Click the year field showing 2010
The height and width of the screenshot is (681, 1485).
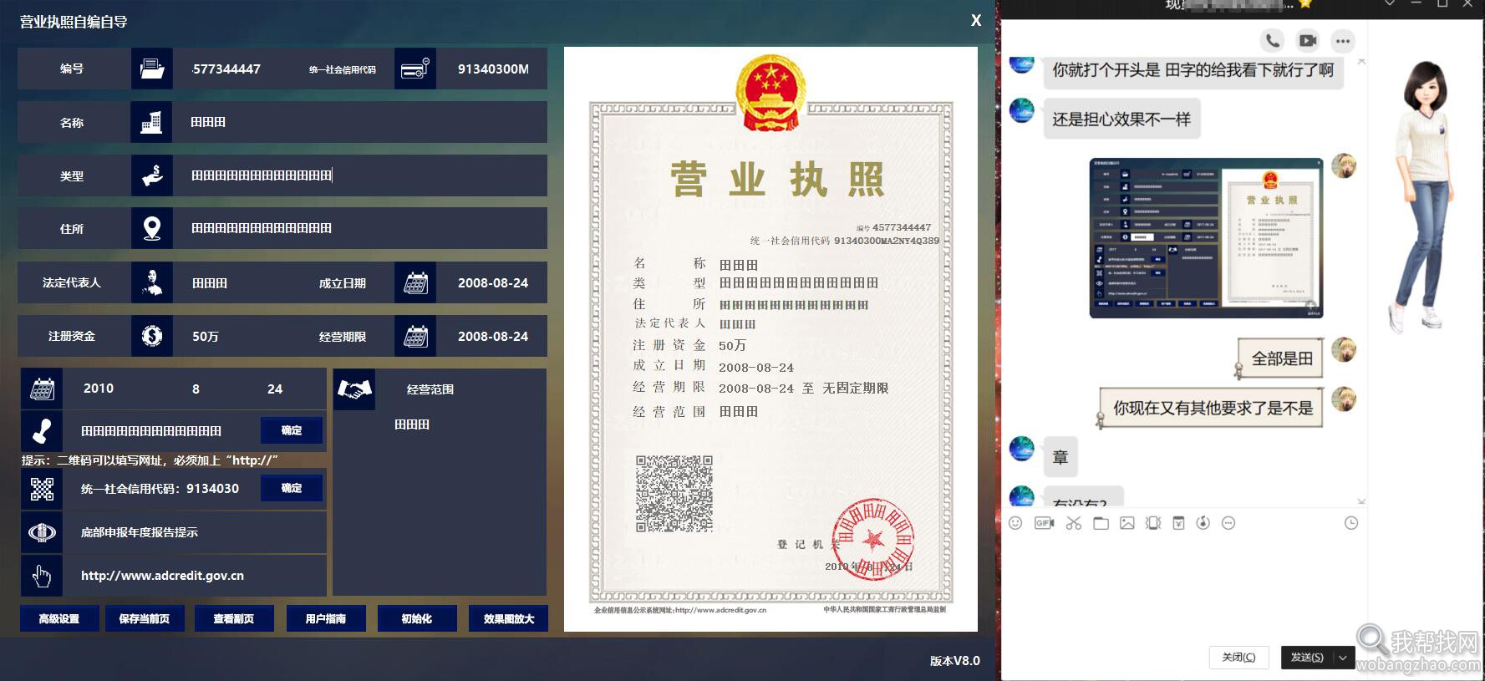99,389
